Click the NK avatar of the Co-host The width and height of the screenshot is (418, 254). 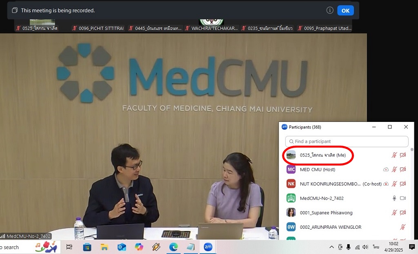click(x=291, y=184)
